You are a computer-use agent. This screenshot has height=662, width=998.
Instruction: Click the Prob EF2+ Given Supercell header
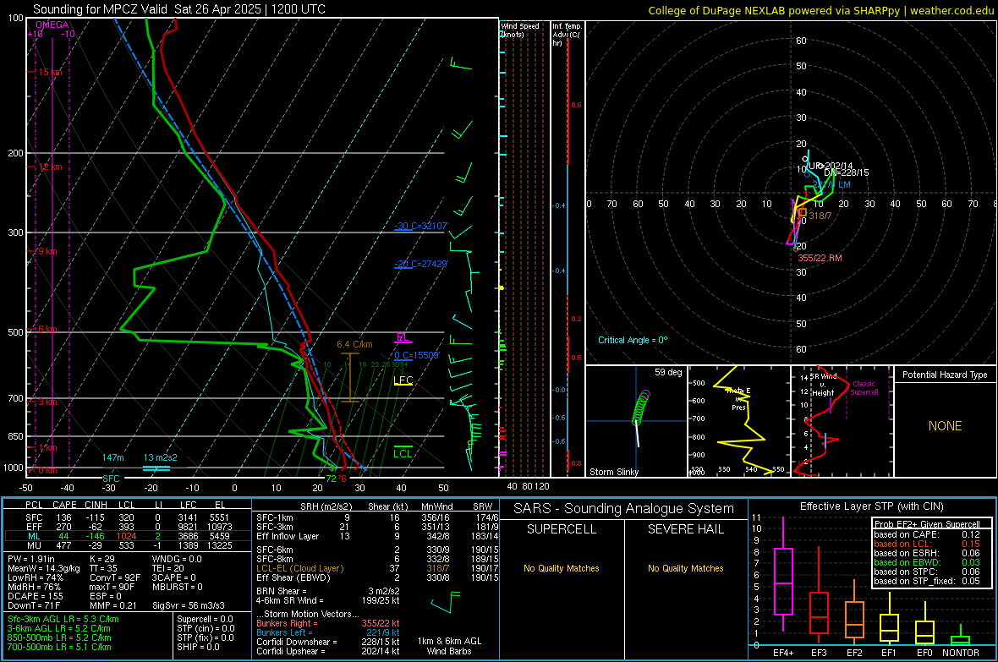pos(927,524)
